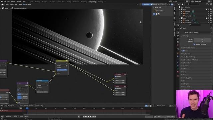Open the Render Engine dropdown
Viewport: 213px width, 120px height.
203,32
